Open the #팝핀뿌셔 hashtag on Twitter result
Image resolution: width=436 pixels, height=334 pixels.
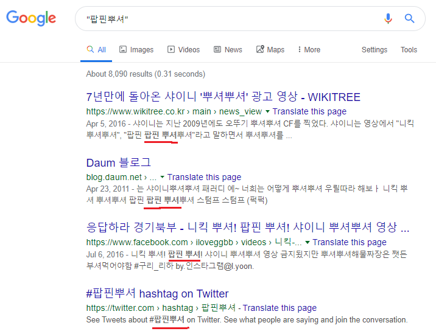157,293
